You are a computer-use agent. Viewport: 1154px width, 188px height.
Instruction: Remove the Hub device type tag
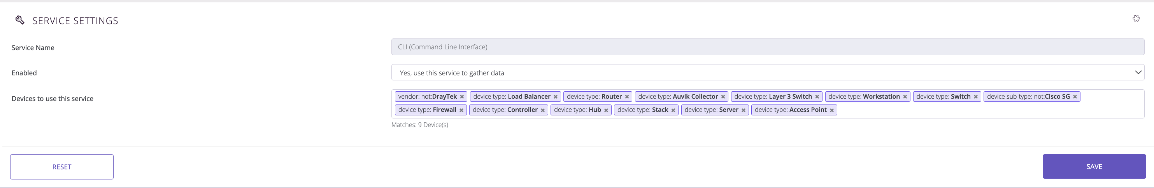pyautogui.click(x=606, y=110)
